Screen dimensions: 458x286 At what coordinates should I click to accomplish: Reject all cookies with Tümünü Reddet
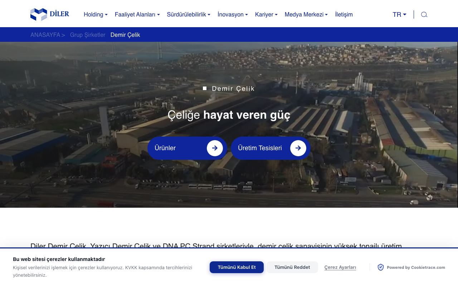pos(292,267)
